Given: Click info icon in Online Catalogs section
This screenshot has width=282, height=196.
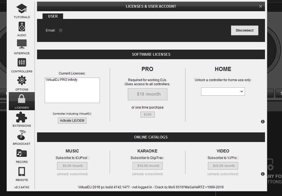Looking at the screenshot, I should point(263,174).
